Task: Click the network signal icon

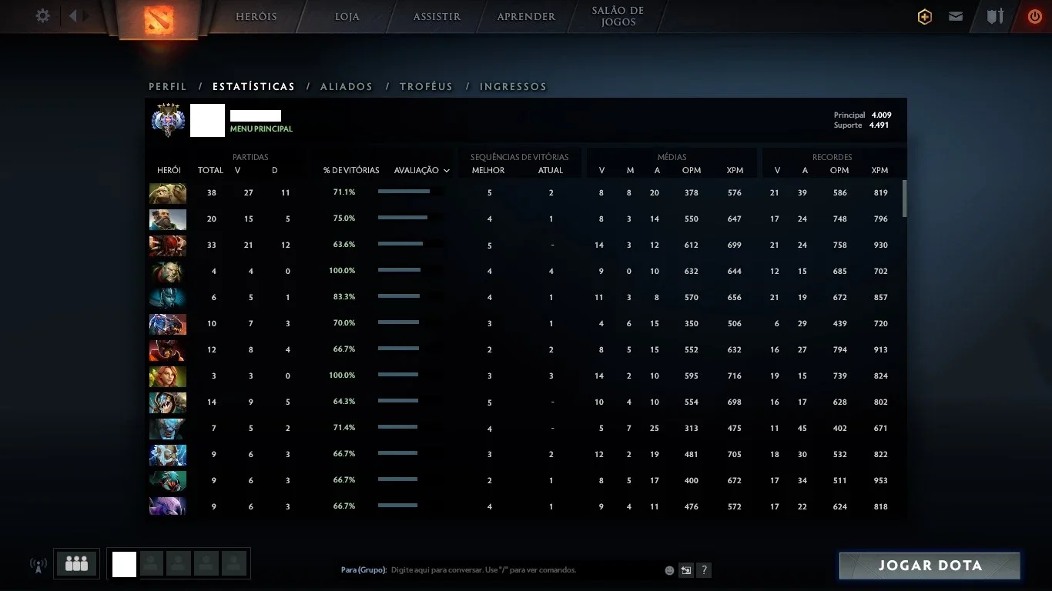Action: [38, 565]
